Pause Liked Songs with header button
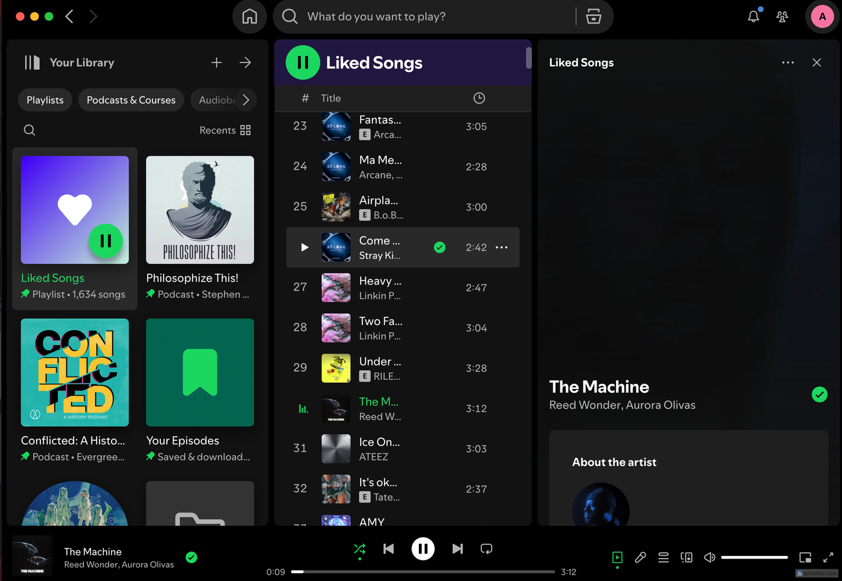Image resolution: width=842 pixels, height=581 pixels. click(x=303, y=63)
